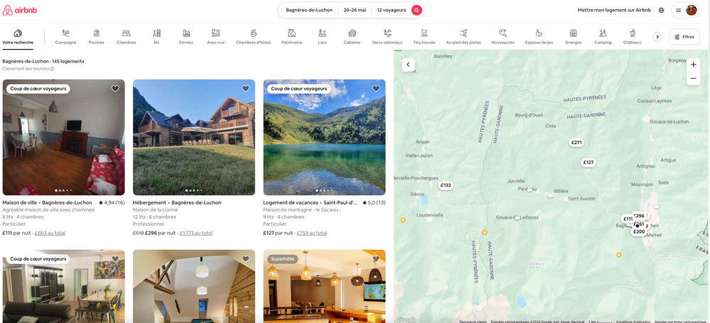Go to Airbnb home via logo
Viewport: 710px width, 323px height.
coord(20,10)
